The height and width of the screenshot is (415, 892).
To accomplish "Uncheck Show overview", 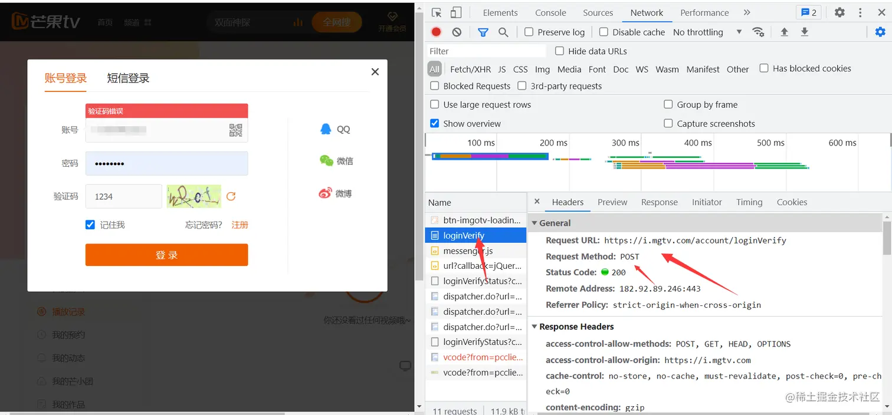I will point(435,123).
